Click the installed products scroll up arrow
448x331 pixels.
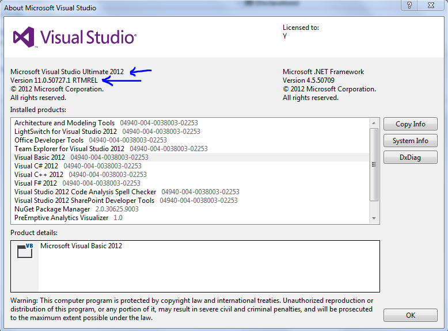(x=374, y=123)
